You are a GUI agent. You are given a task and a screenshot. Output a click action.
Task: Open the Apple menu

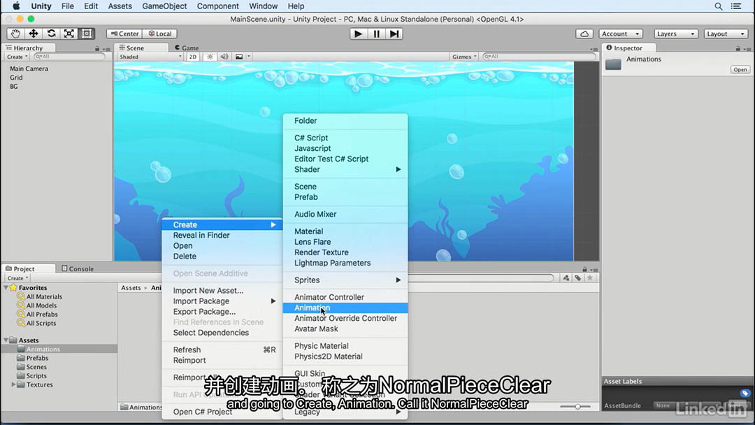(x=16, y=6)
